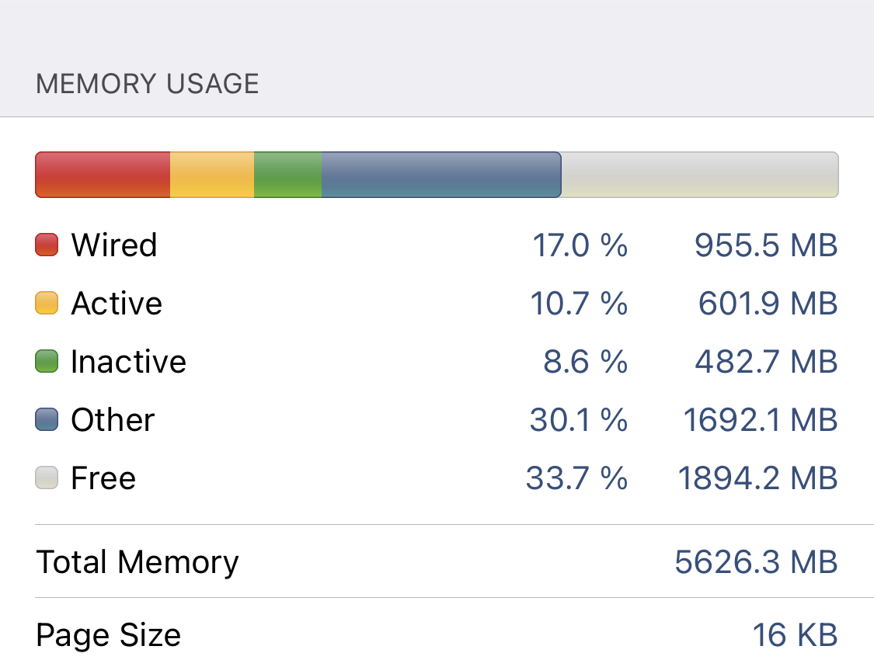Viewport: 874px width, 660px height.
Task: Tap the red Wired bar segment
Action: [103, 175]
